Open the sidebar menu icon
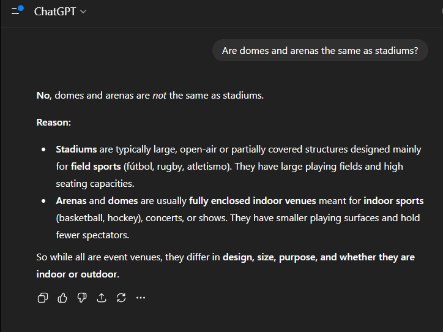This screenshot has height=332, width=443. [x=17, y=11]
